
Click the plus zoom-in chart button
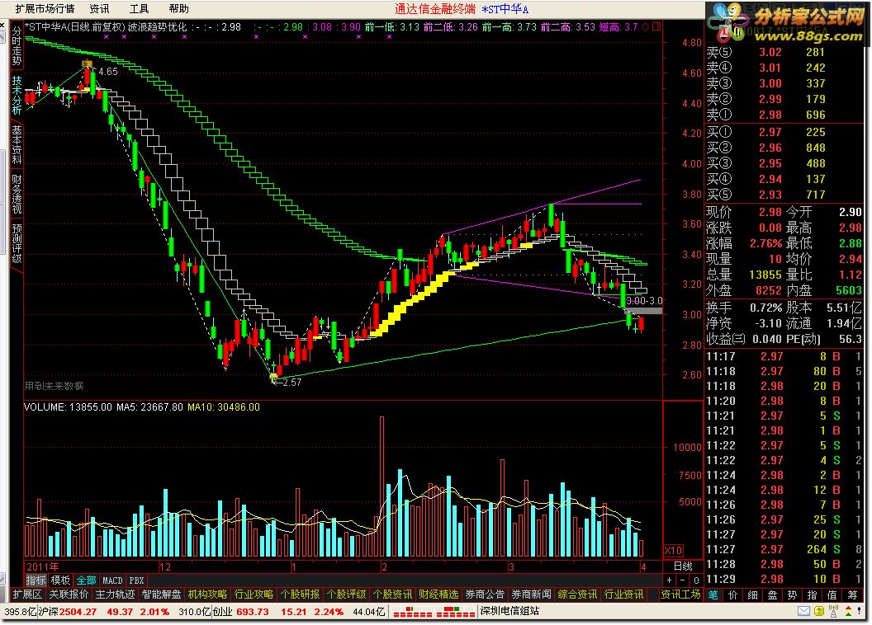click(669, 580)
